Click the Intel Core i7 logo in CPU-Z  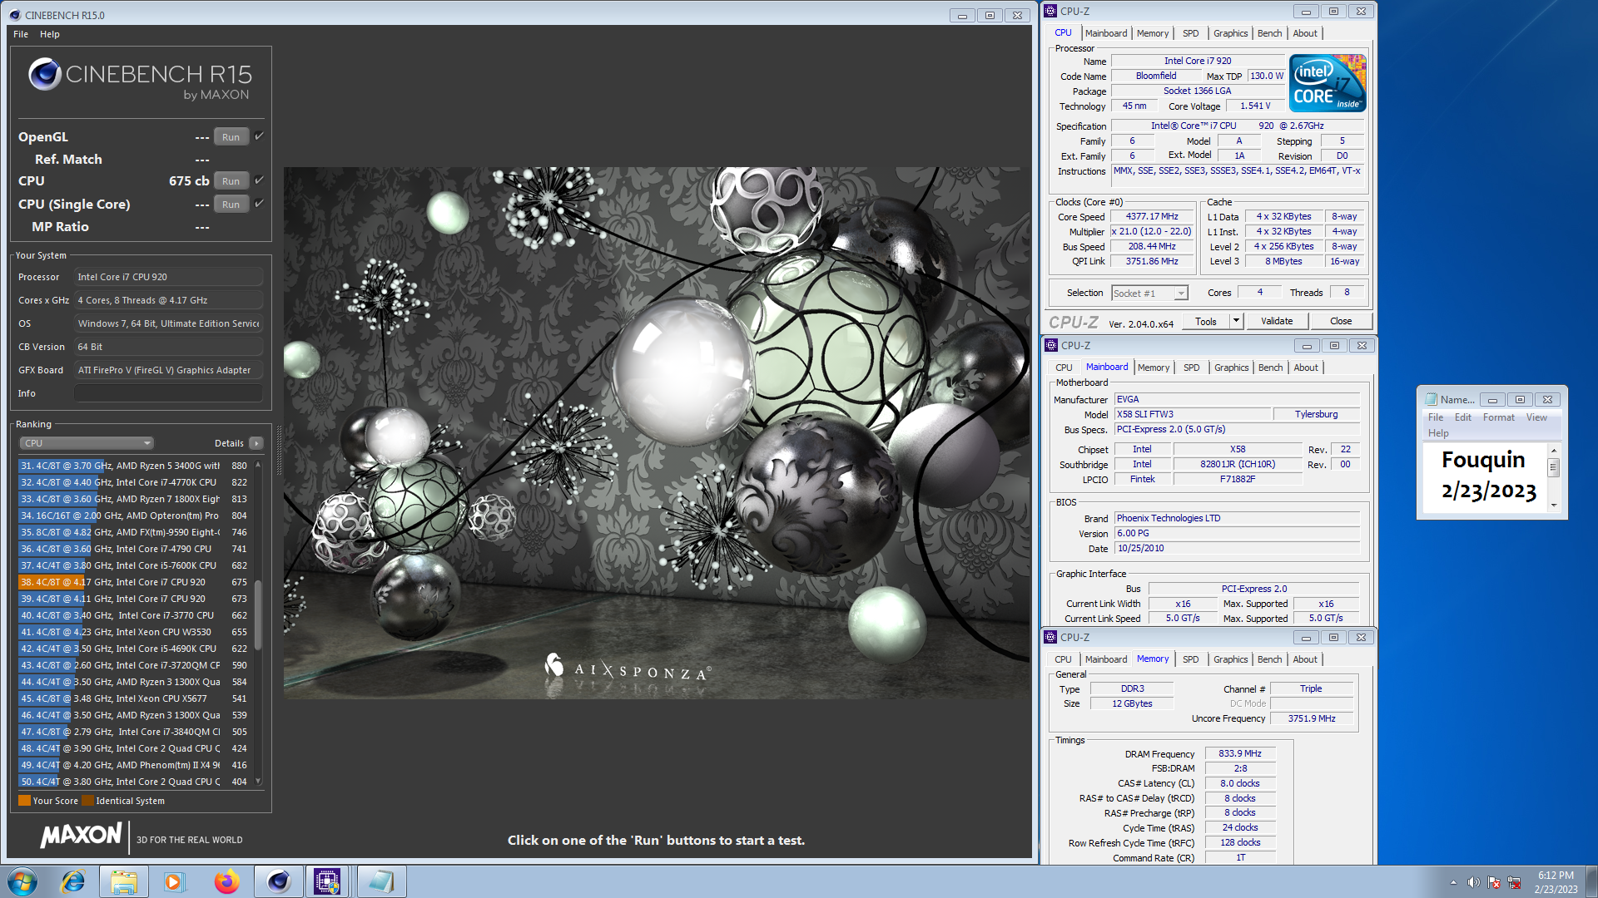(x=1328, y=83)
